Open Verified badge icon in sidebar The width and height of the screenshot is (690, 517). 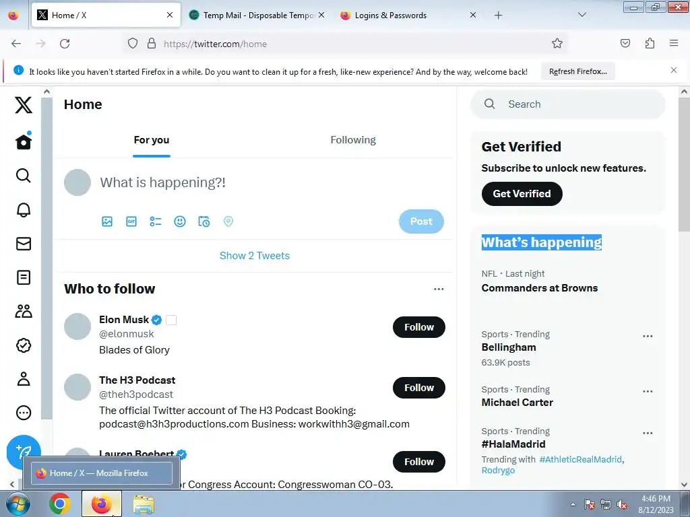pos(24,345)
